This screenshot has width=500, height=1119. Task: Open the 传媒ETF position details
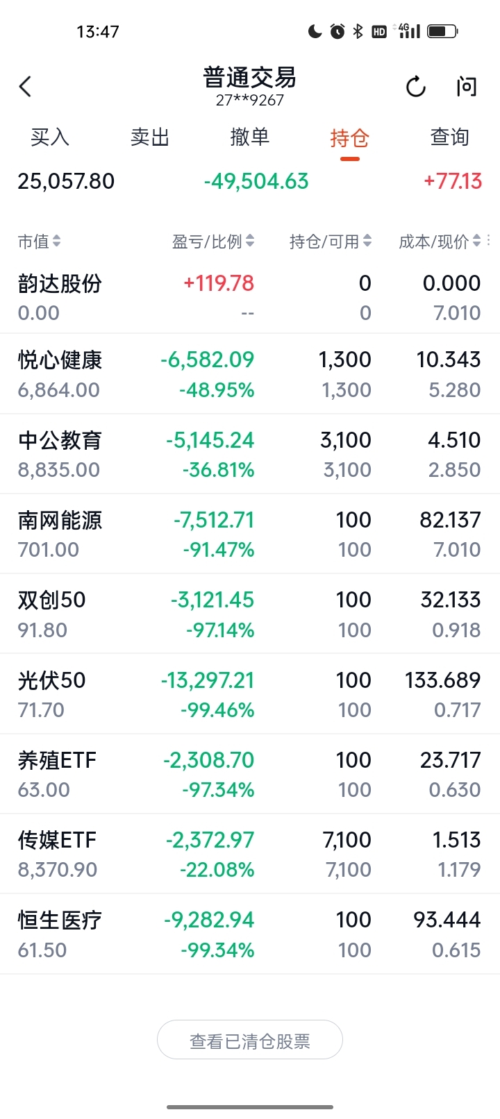[x=250, y=854]
